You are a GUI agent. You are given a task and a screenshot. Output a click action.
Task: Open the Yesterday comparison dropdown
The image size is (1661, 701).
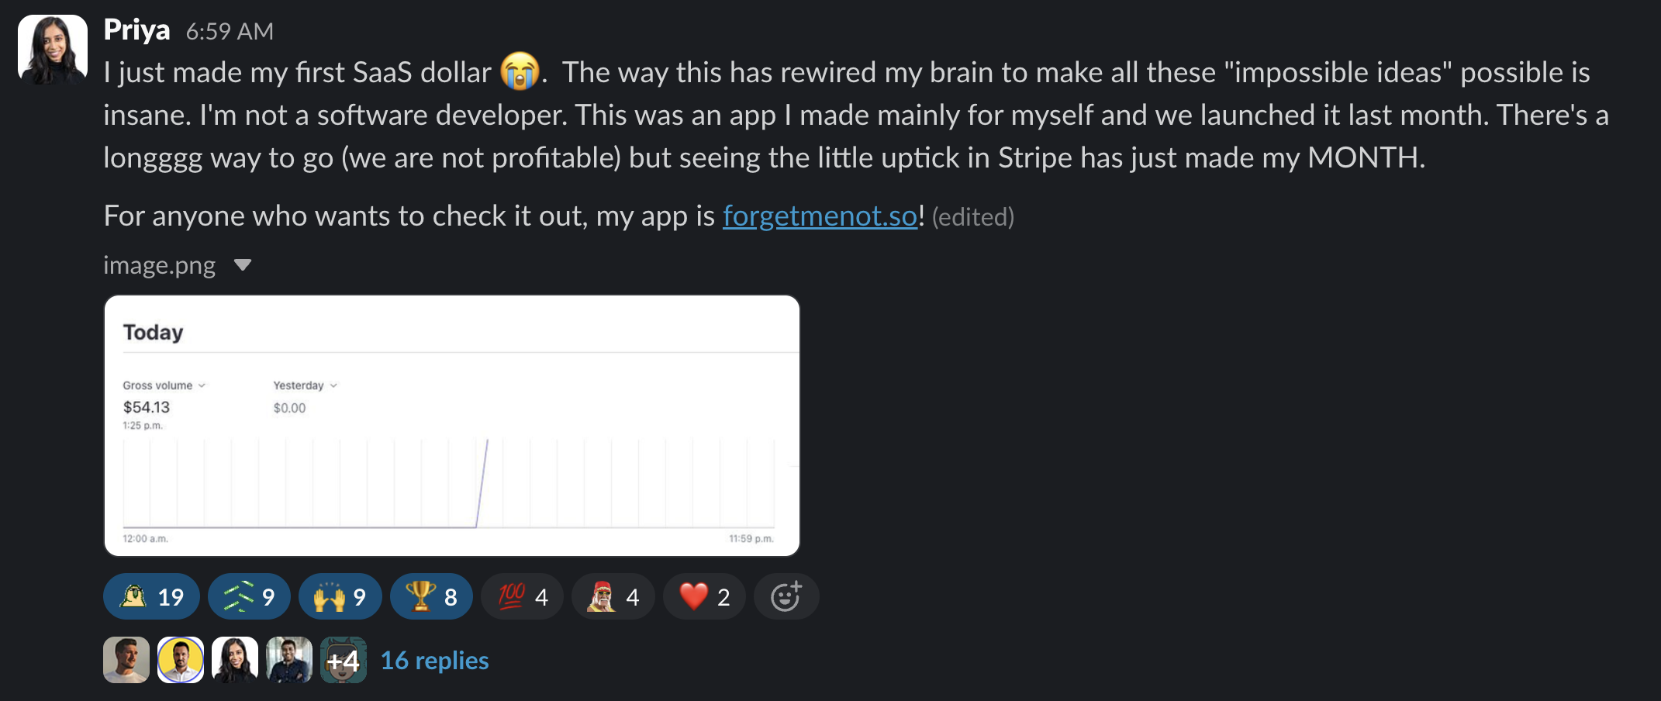pos(306,385)
